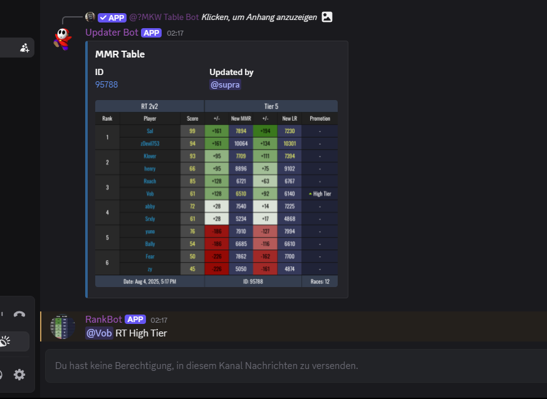The image size is (547, 399).
Task: Click the verified APP badge in reply preview
Action: click(112, 18)
